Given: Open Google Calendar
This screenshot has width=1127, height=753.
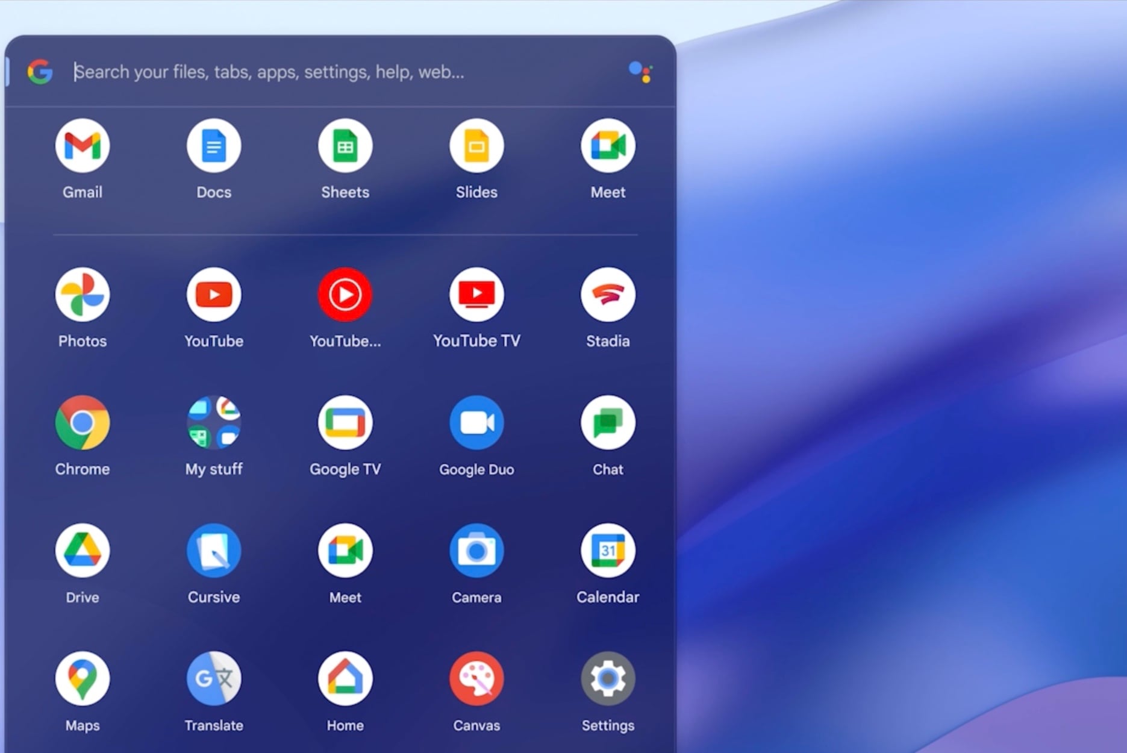Looking at the screenshot, I should point(608,551).
